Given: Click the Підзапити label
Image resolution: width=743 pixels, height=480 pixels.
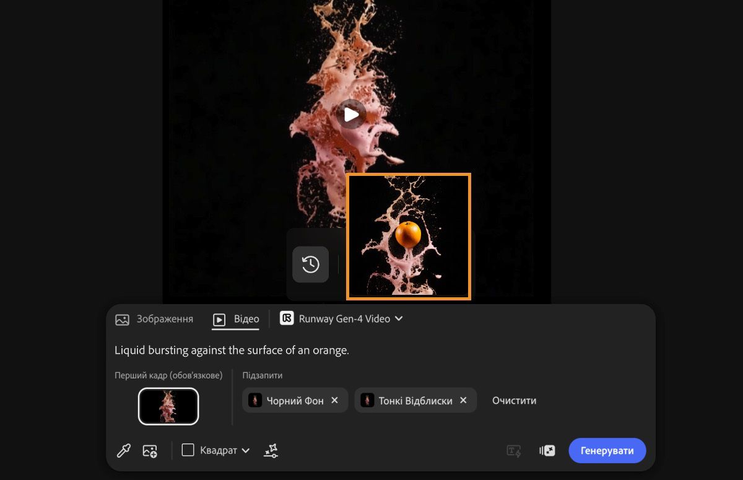Looking at the screenshot, I should coord(263,375).
